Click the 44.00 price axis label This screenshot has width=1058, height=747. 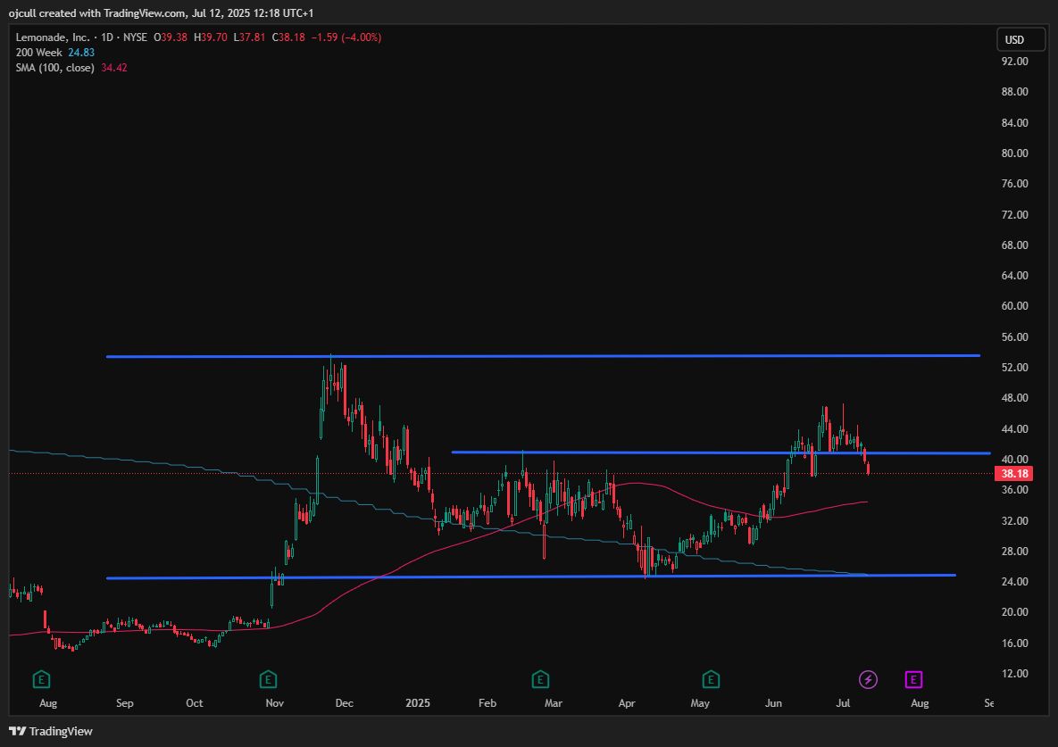1015,428
